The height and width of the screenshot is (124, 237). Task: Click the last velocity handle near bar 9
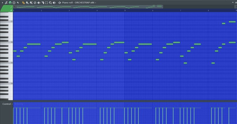click(x=229, y=108)
